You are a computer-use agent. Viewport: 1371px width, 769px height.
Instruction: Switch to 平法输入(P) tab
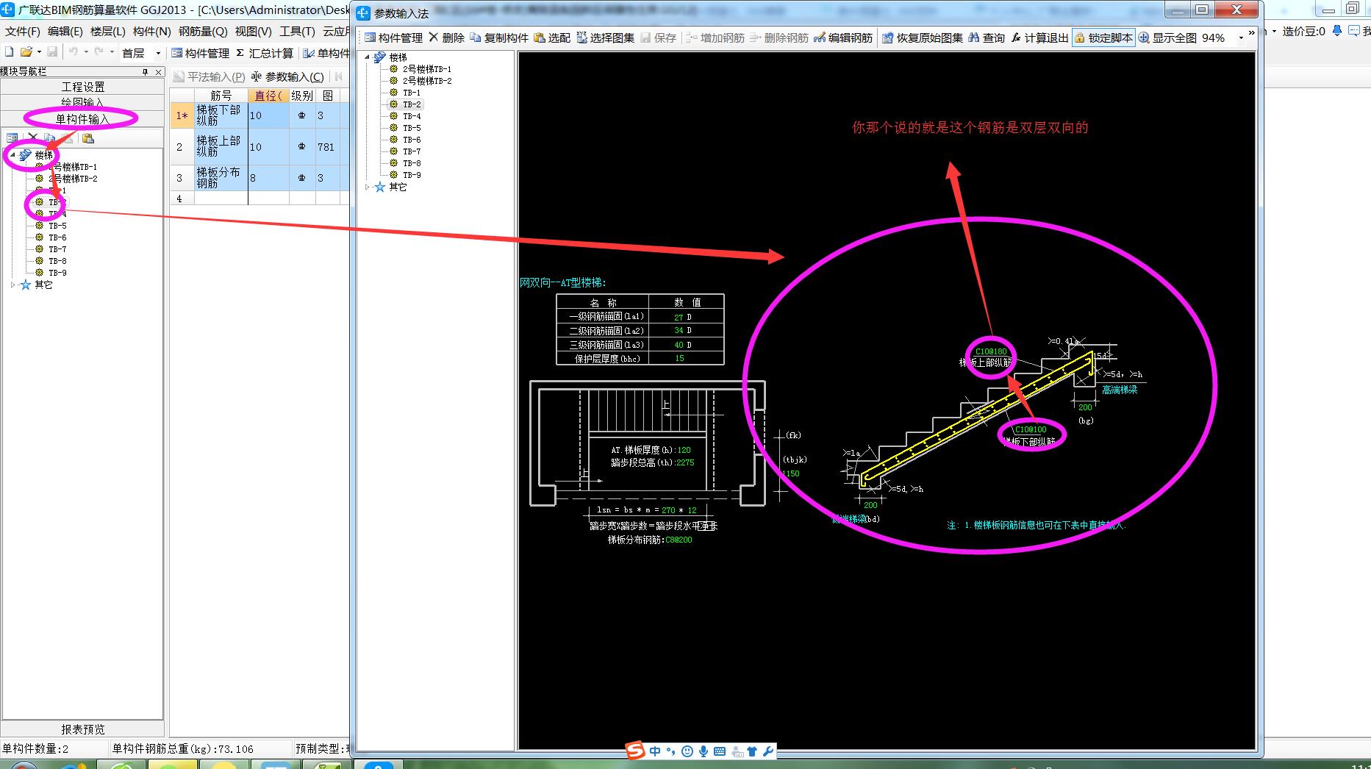pos(209,76)
